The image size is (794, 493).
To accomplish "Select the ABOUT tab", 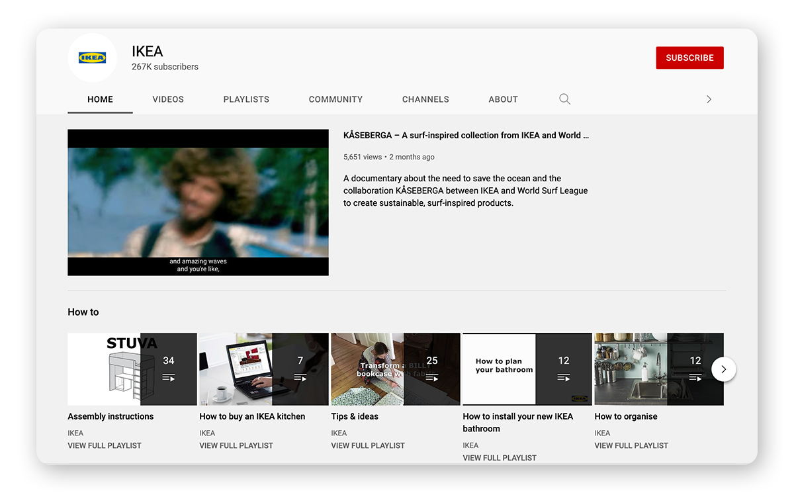I will [x=503, y=99].
